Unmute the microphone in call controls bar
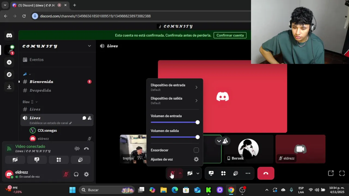 [x=172, y=173]
